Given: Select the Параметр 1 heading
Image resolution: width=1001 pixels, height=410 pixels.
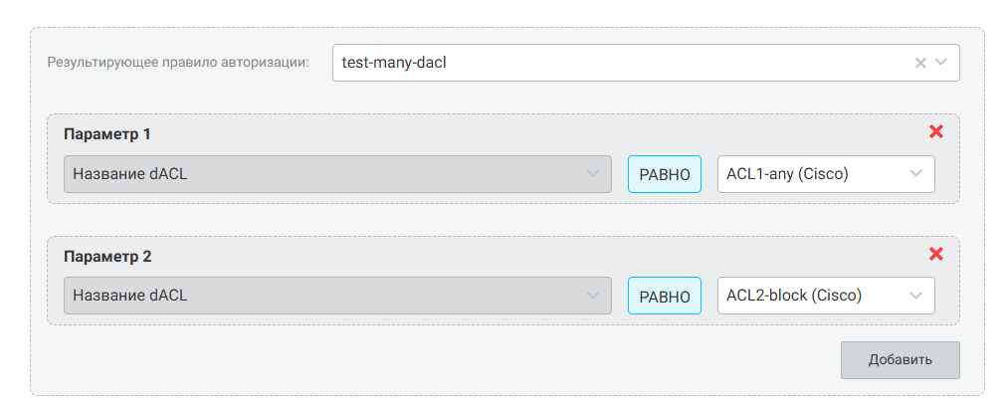Looking at the screenshot, I should pyautogui.click(x=107, y=133).
